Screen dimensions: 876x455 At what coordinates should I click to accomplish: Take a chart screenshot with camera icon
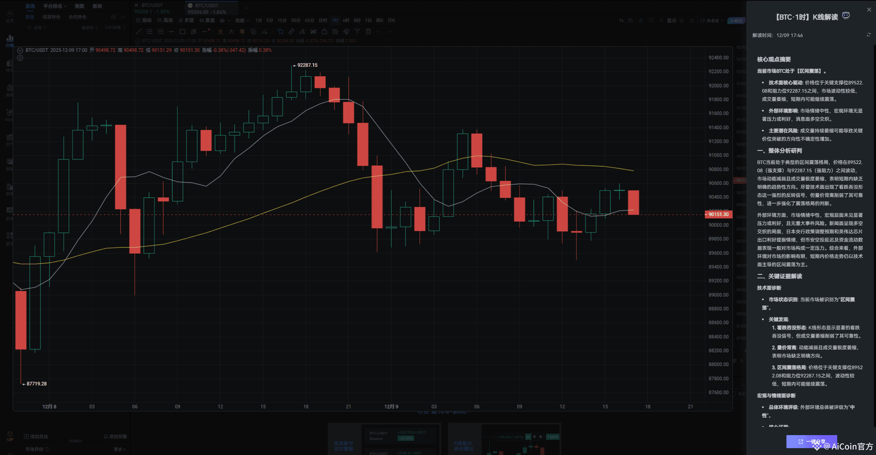pyautogui.click(x=630, y=21)
